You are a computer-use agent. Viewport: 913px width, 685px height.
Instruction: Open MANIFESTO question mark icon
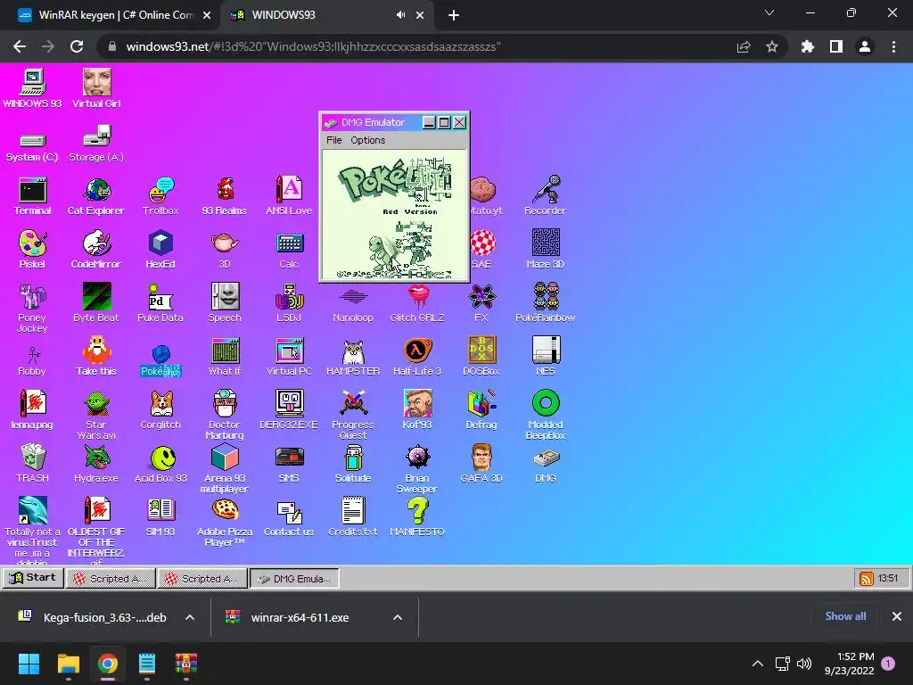tap(417, 517)
